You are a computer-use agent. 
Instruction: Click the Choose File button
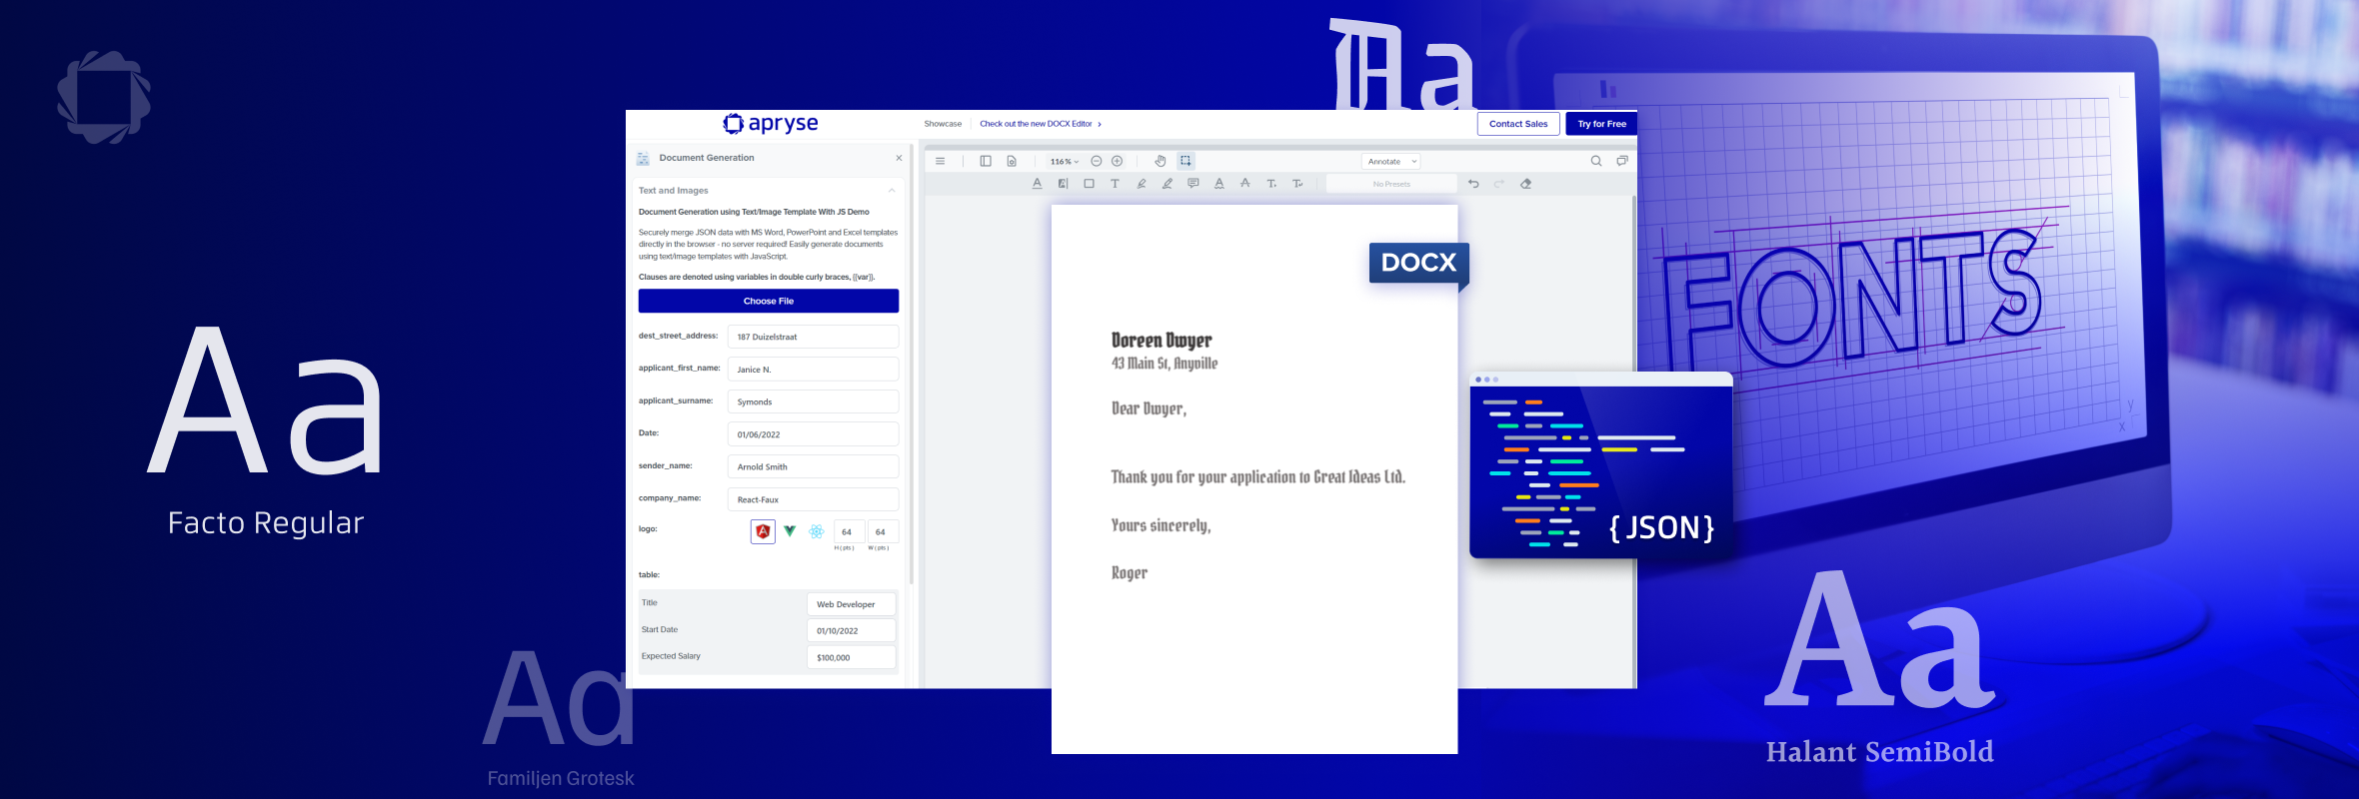pyautogui.click(x=769, y=301)
